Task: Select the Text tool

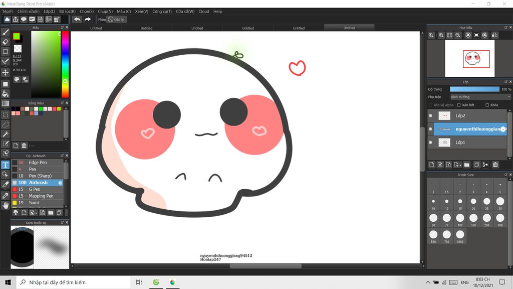Action: (x=6, y=165)
